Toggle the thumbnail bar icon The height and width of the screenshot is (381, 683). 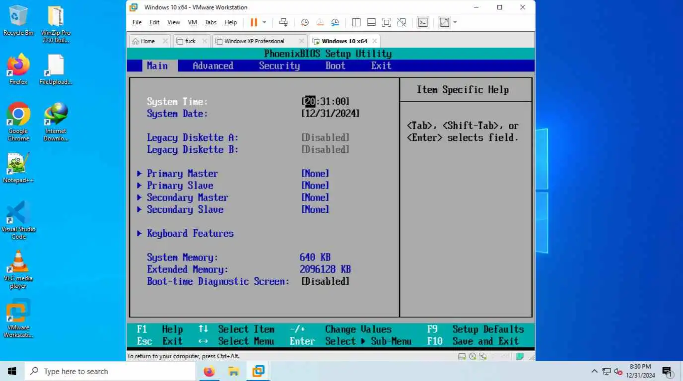[371, 22]
